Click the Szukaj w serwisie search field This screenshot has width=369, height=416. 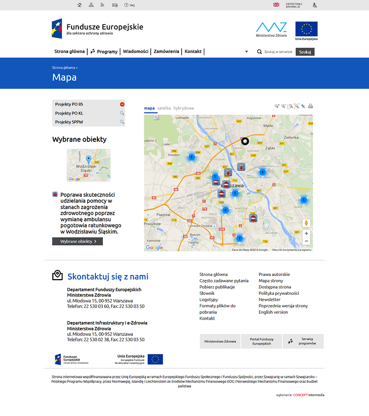(278, 52)
